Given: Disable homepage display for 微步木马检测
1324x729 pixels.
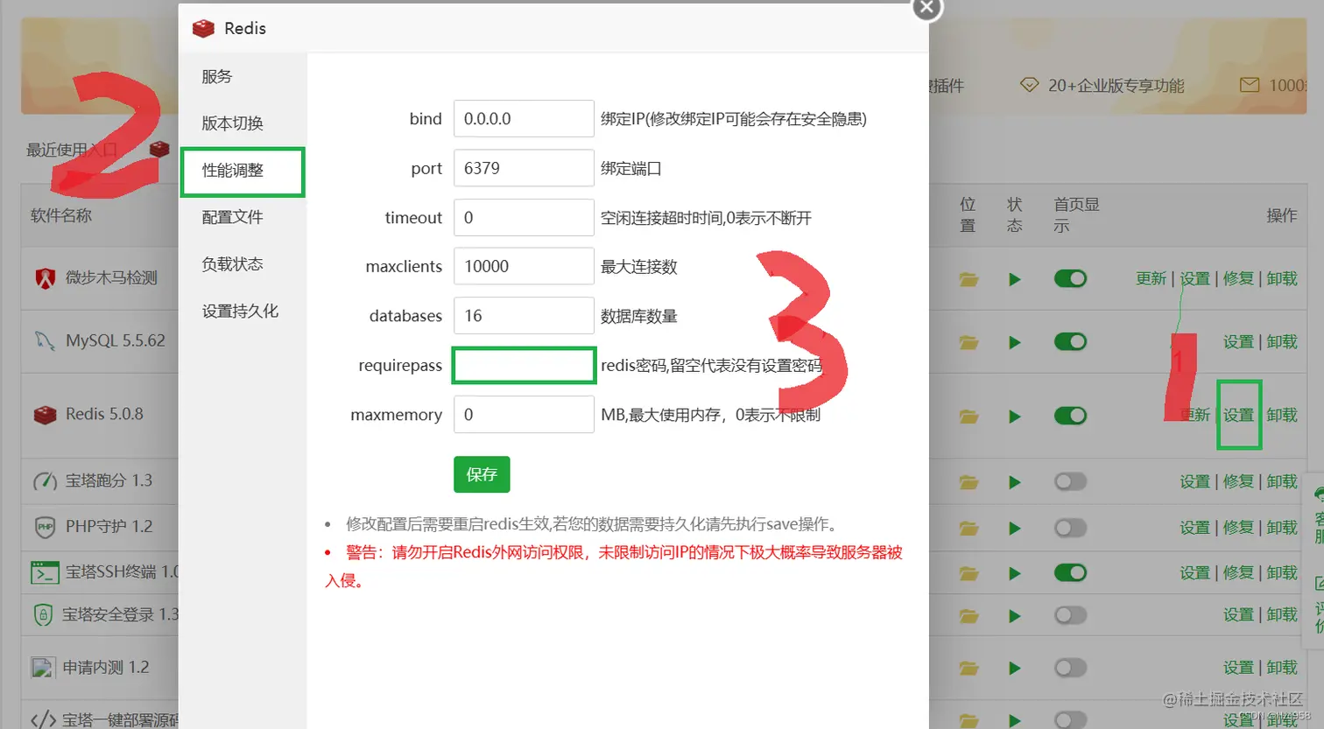Looking at the screenshot, I should 1070,278.
